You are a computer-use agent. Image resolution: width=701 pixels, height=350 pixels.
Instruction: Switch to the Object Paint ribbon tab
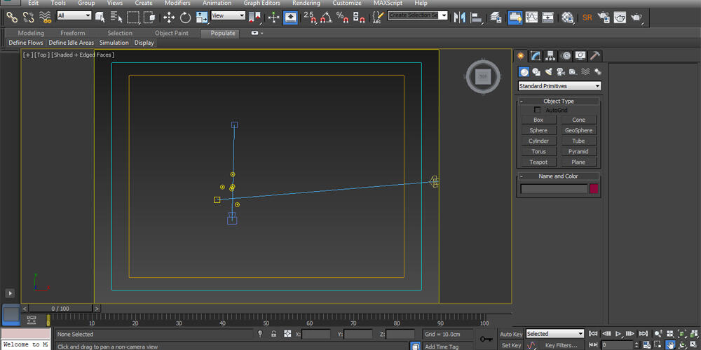pos(172,33)
